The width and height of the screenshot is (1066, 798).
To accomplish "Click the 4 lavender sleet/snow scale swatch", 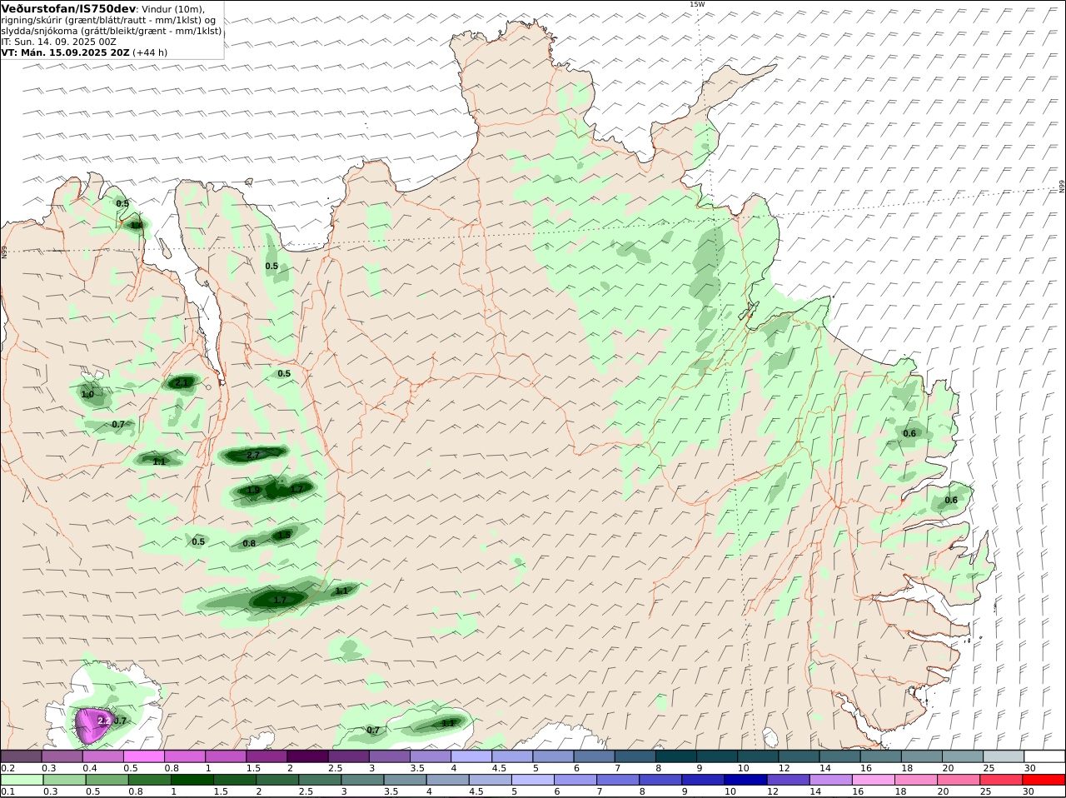I will [x=471, y=756].
